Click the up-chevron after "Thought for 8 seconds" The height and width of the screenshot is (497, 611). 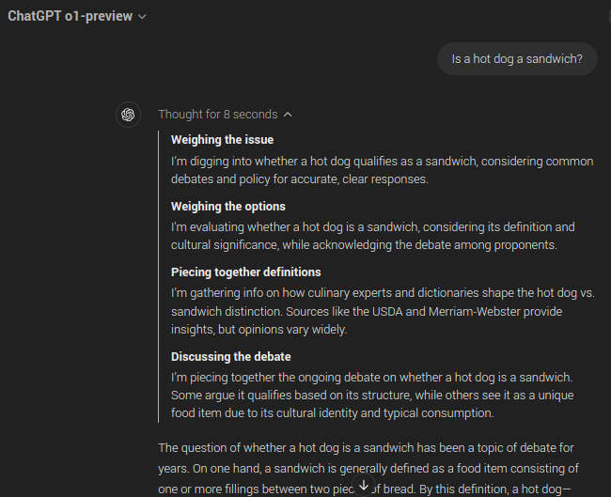click(288, 115)
